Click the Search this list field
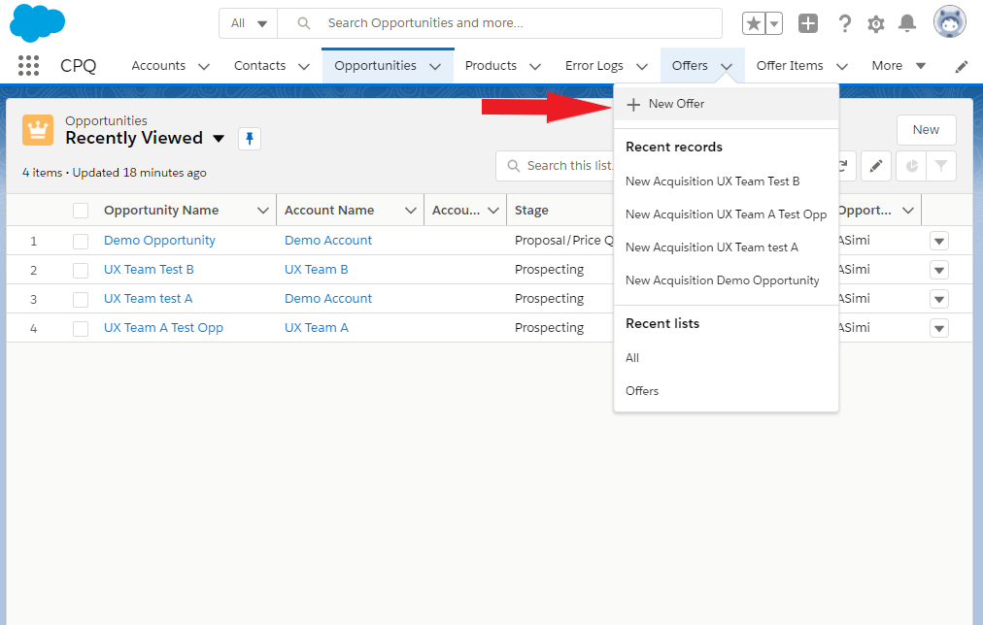This screenshot has width=983, height=625. click(x=555, y=166)
